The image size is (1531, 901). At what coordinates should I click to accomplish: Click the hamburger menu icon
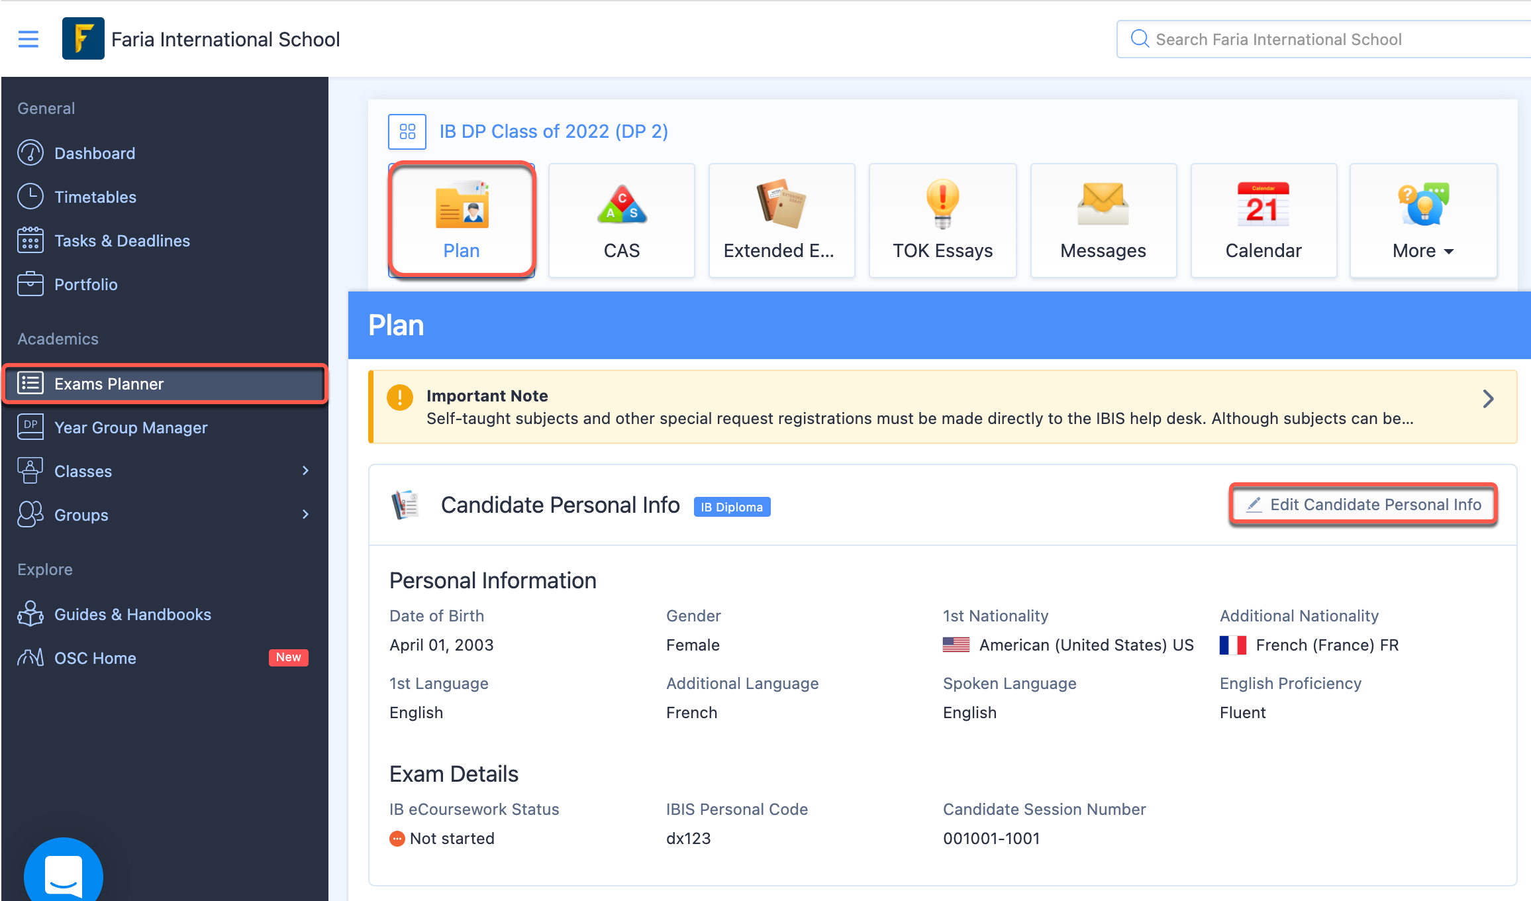28,39
